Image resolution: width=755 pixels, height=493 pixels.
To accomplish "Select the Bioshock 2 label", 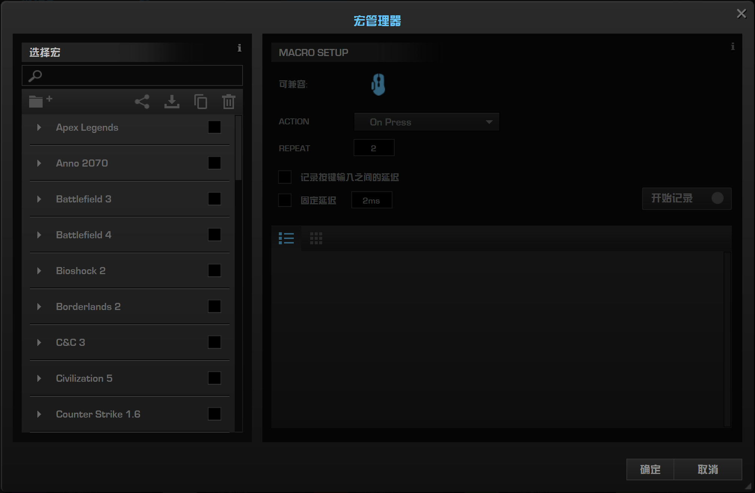I will coord(81,271).
